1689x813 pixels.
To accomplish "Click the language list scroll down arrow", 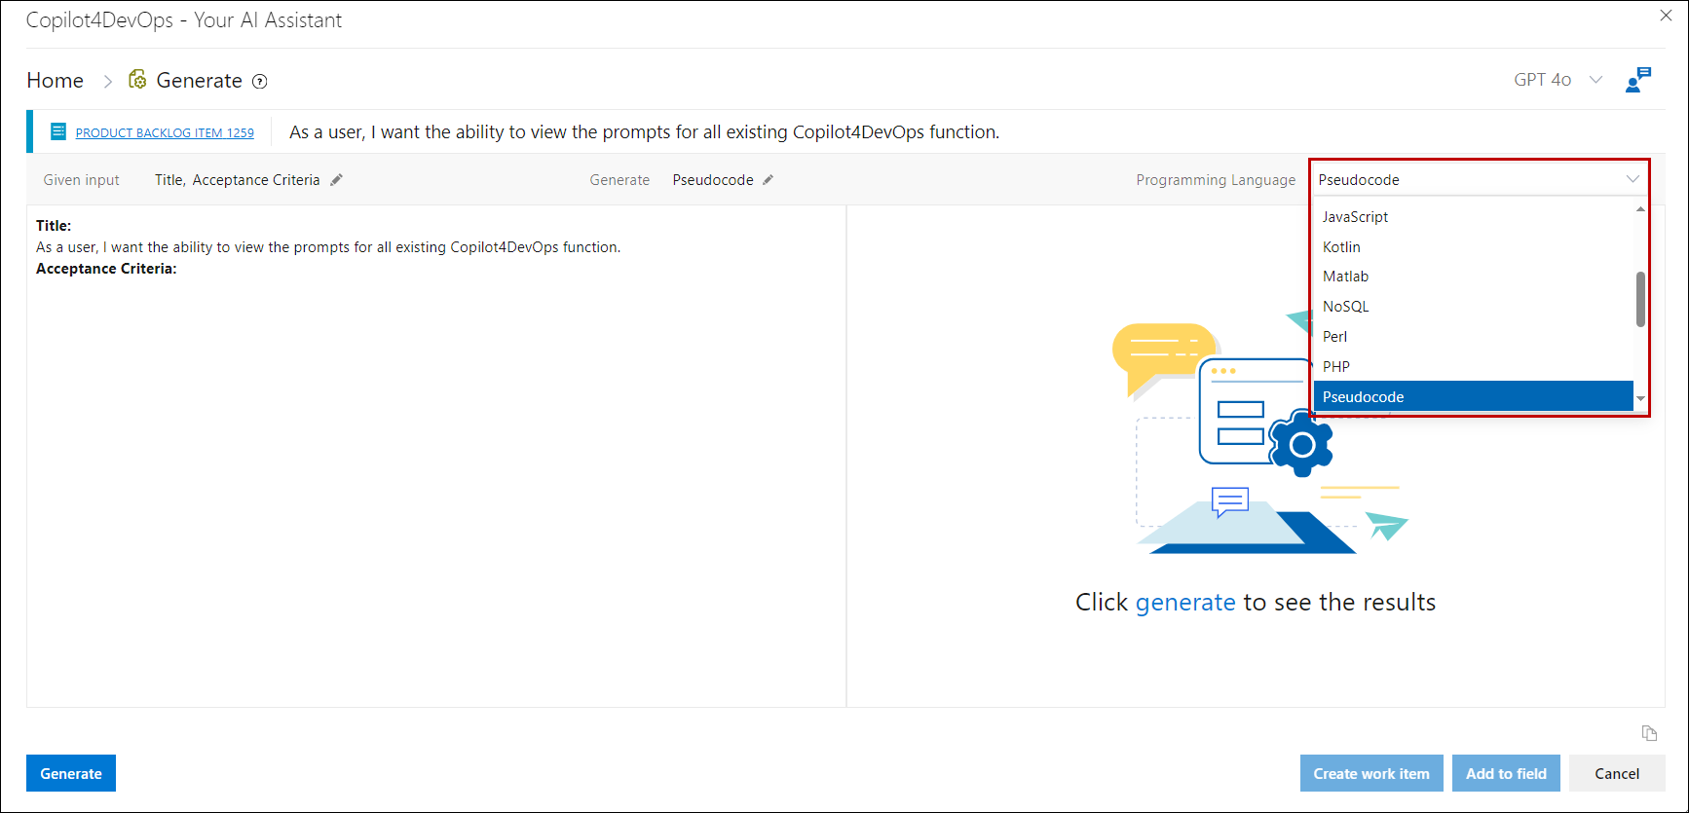I will pos(1640,398).
